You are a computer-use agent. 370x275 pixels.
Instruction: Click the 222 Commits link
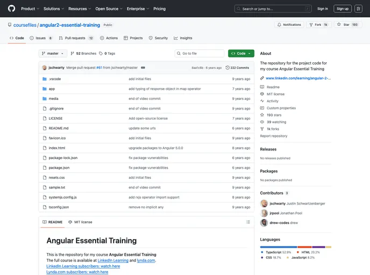pos(237,68)
